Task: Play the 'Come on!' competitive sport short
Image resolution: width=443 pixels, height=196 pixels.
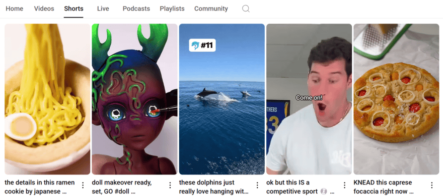Action: coord(309,99)
